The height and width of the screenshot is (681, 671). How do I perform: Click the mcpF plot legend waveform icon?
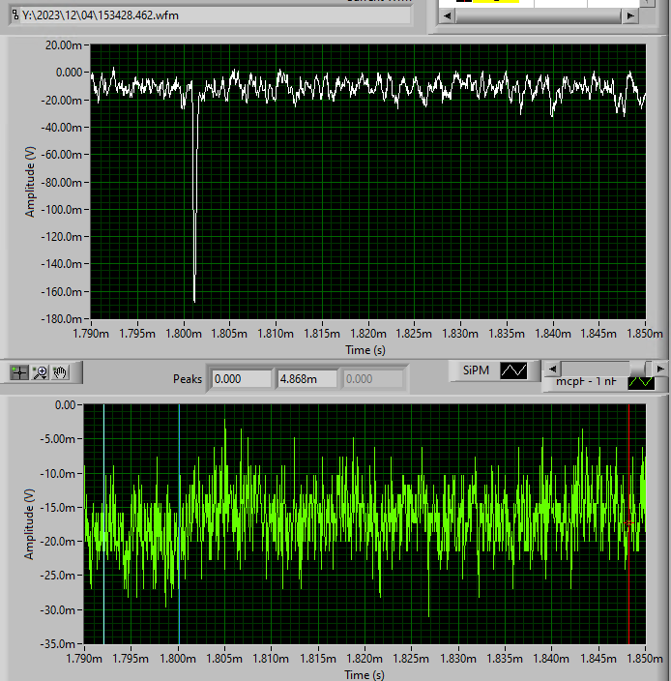(x=641, y=381)
